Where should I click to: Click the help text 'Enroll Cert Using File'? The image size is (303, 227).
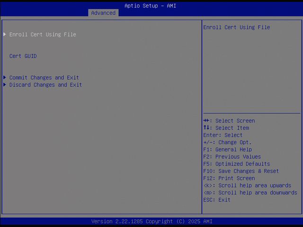(x=237, y=27)
